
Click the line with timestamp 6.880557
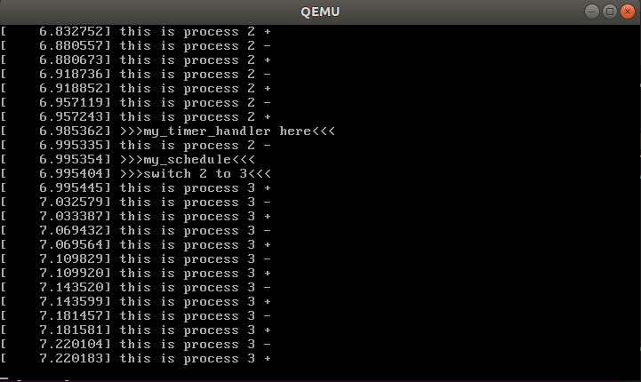[x=135, y=46]
